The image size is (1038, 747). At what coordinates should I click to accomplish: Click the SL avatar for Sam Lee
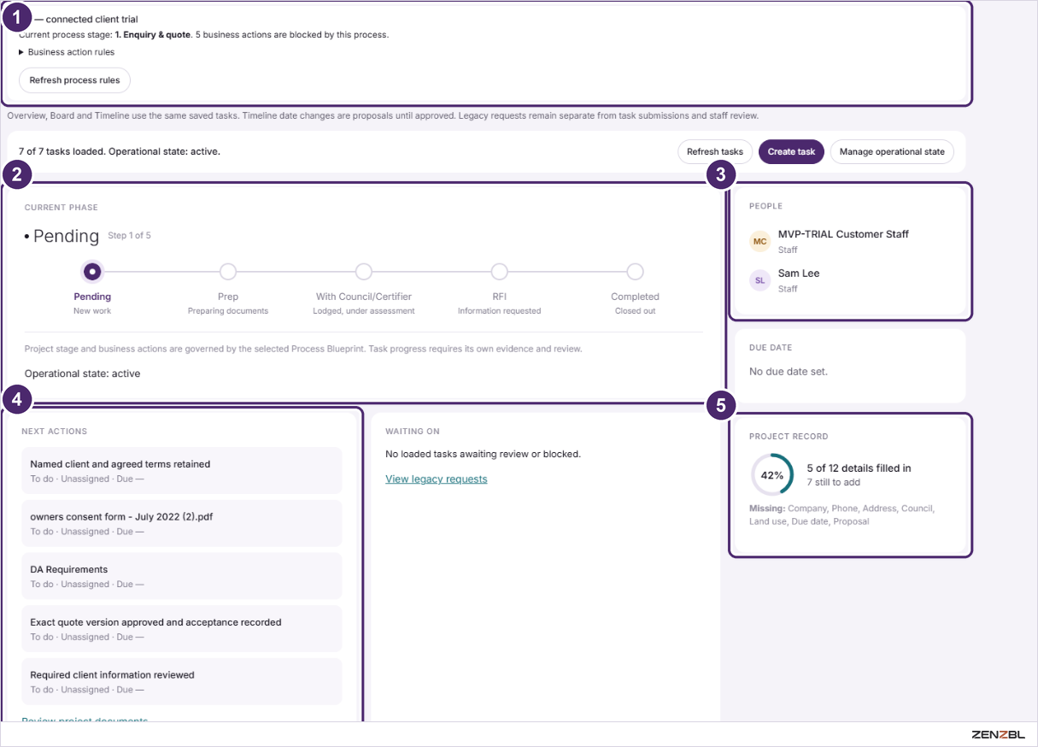(759, 280)
